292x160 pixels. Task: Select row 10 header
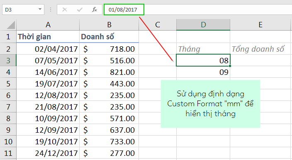coord(8,141)
